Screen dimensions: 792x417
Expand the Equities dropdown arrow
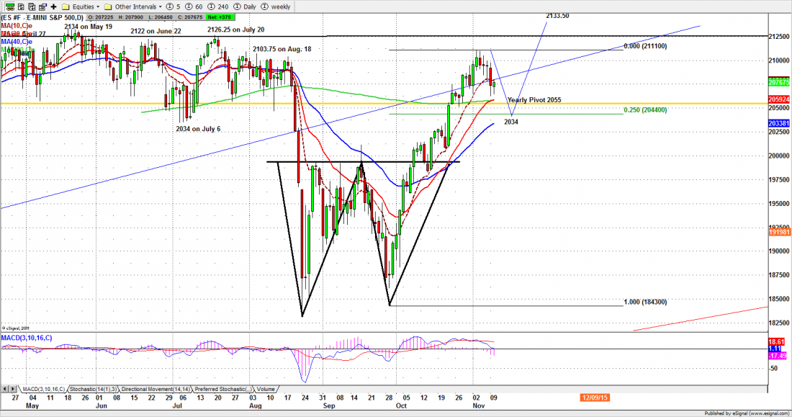tap(96, 6)
